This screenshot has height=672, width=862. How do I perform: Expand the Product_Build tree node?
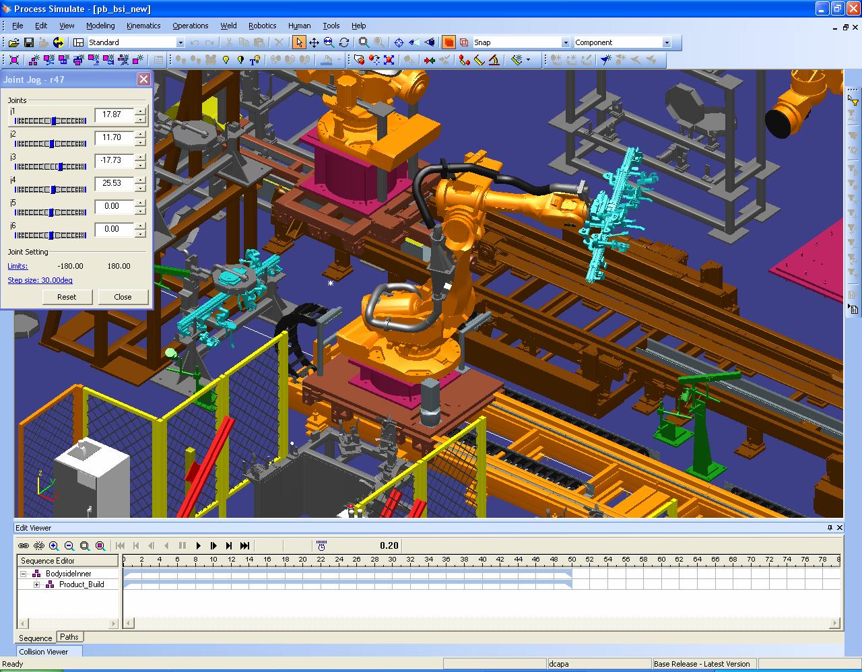[x=37, y=584]
